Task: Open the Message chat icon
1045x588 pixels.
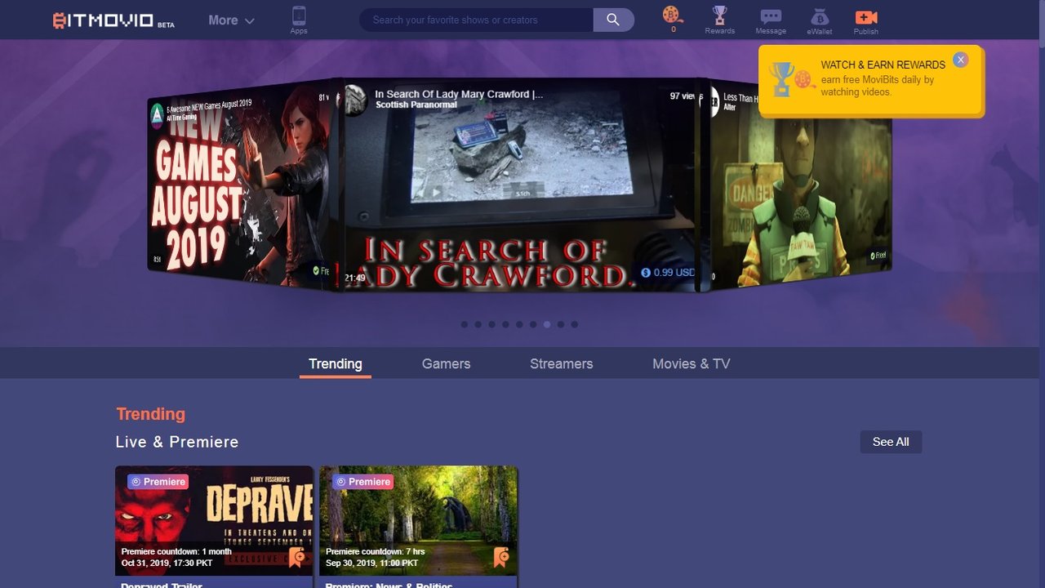Action: (771, 20)
